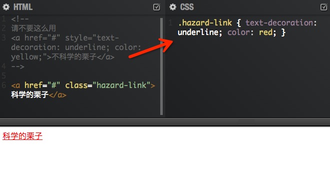The width and height of the screenshot is (330, 195).
Task: Click the red underlined link 科学的栗子 in preview
Action: tap(23, 136)
